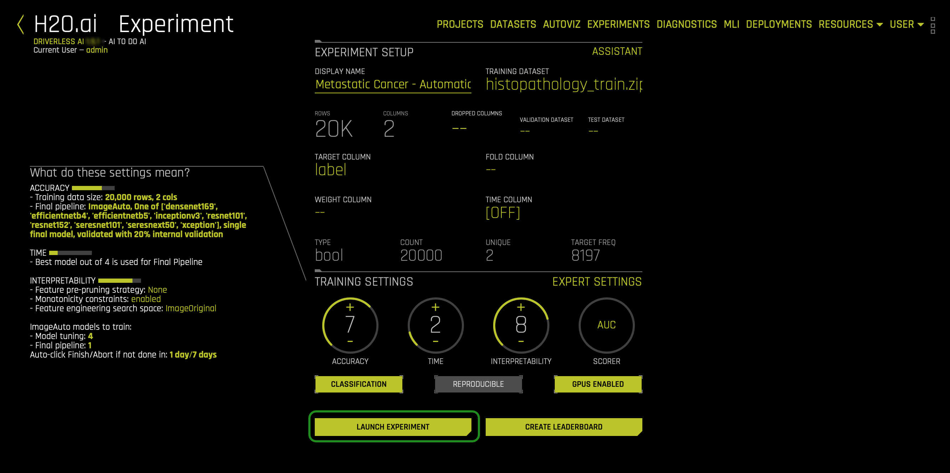Click the 'What do these settings mean?' heading
This screenshot has width=950, height=473.
click(x=110, y=173)
